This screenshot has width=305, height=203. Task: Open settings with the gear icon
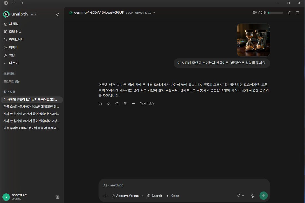57,197
